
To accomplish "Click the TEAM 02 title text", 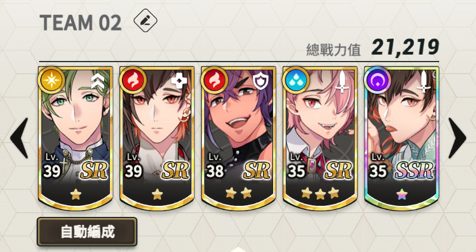I will coord(80,22).
